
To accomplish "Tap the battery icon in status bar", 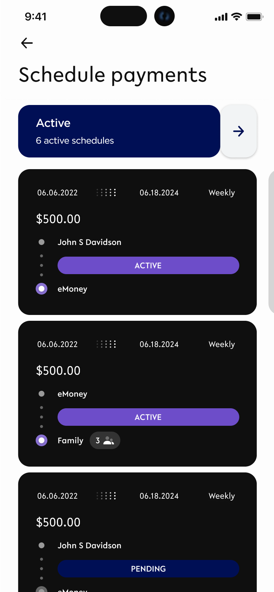I will 254,17.
